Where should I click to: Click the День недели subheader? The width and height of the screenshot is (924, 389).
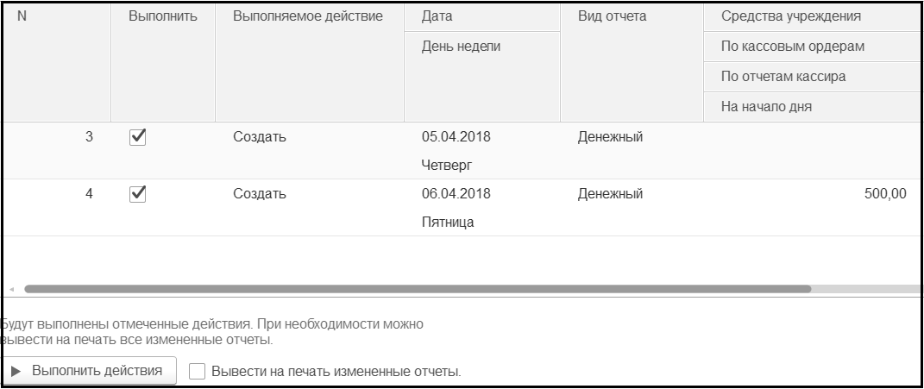pos(461,47)
